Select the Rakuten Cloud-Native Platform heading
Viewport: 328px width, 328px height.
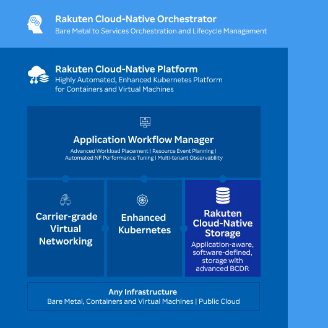tap(126, 69)
